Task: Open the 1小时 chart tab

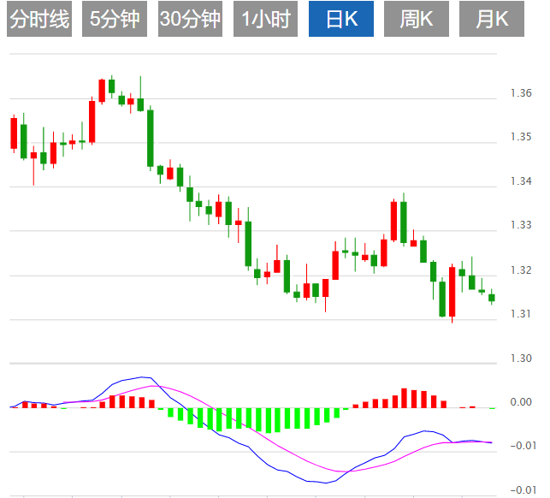Action: click(265, 19)
